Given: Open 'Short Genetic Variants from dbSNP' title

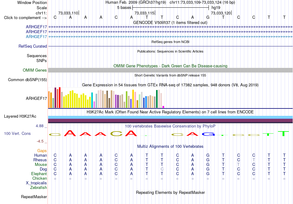Looking at the screenshot, I should (x=170, y=75).
